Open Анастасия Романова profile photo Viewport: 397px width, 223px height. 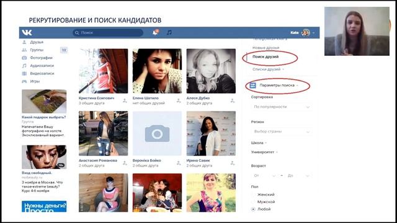(x=104, y=133)
